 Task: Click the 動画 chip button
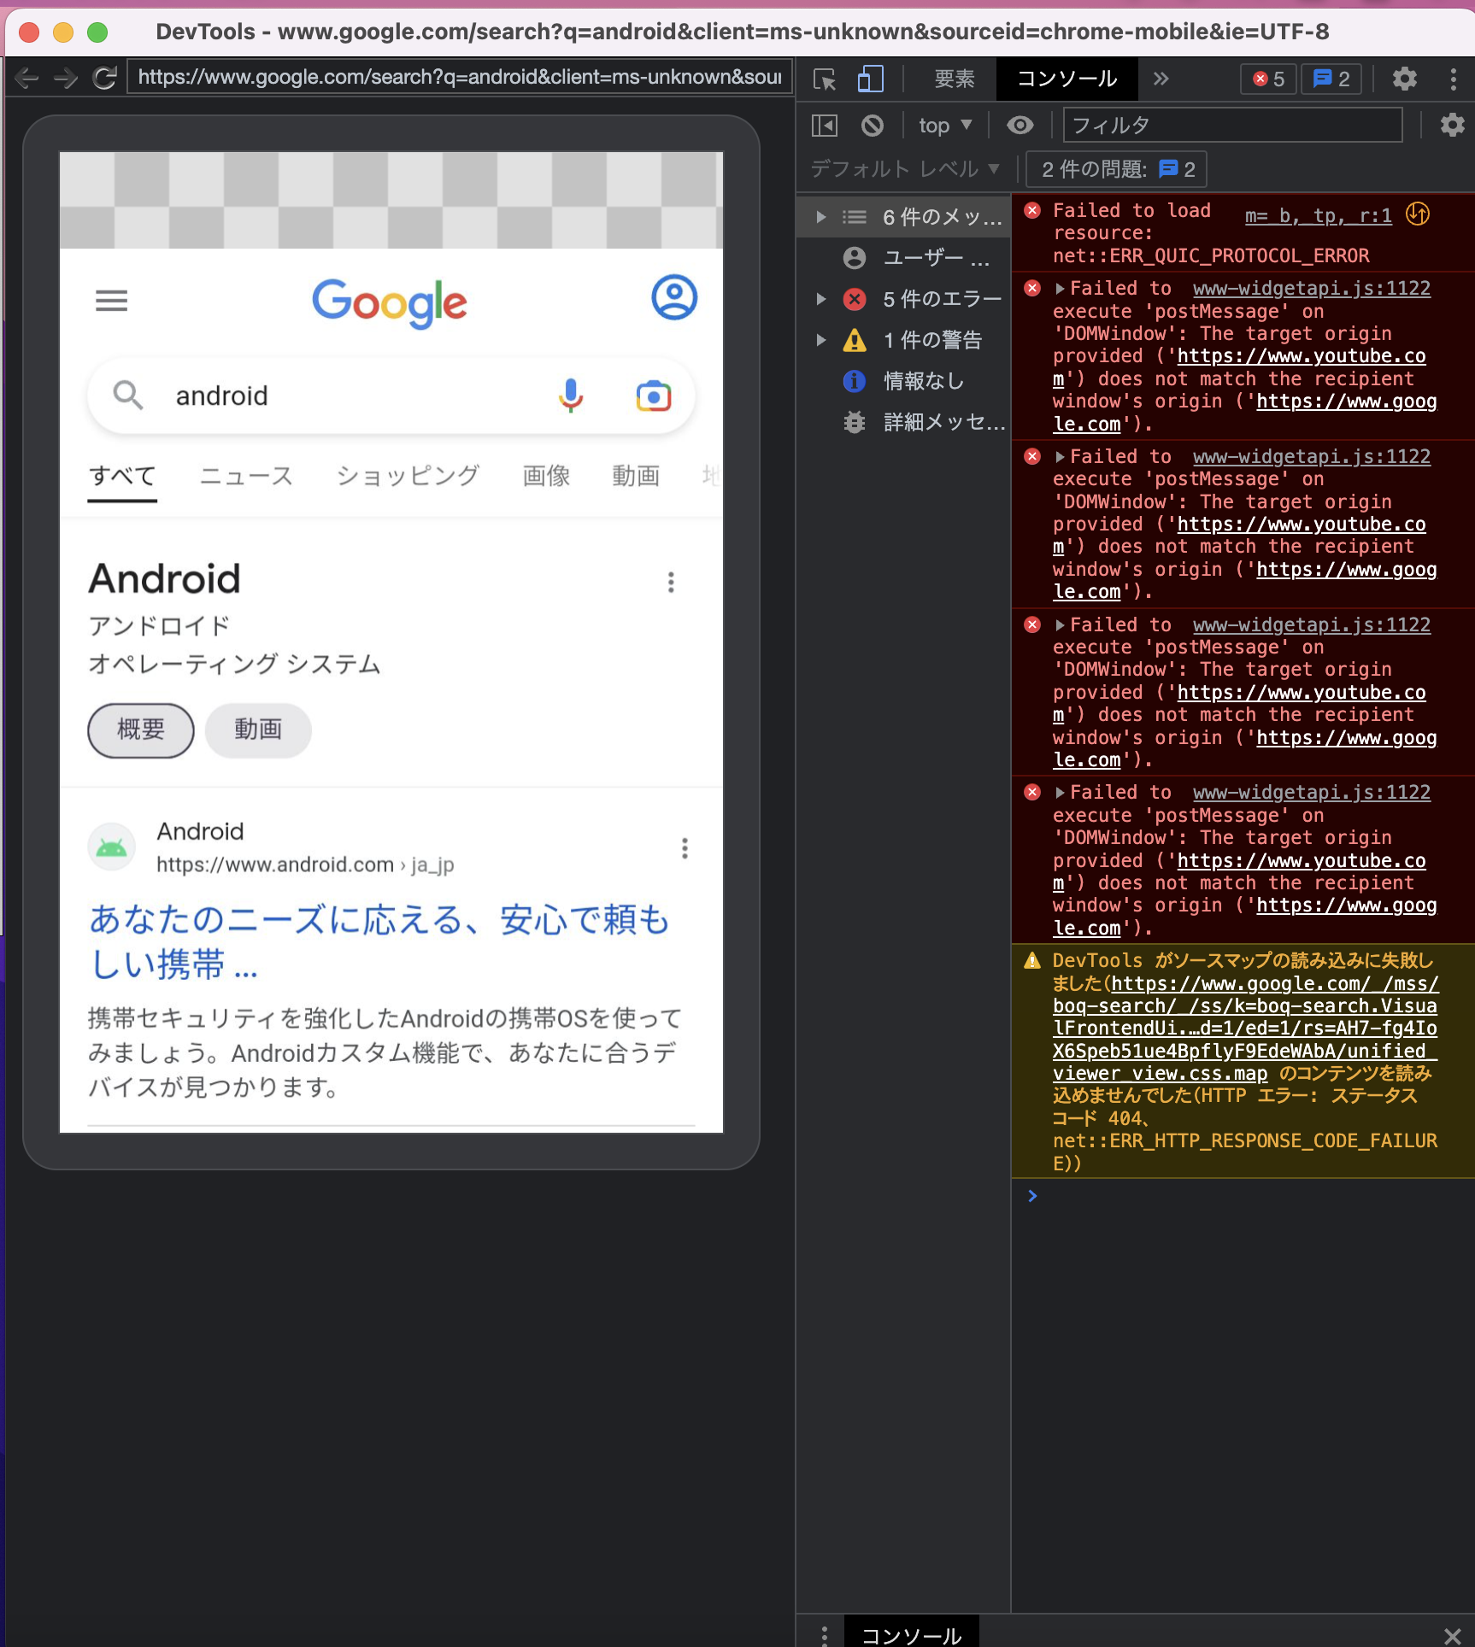258,730
